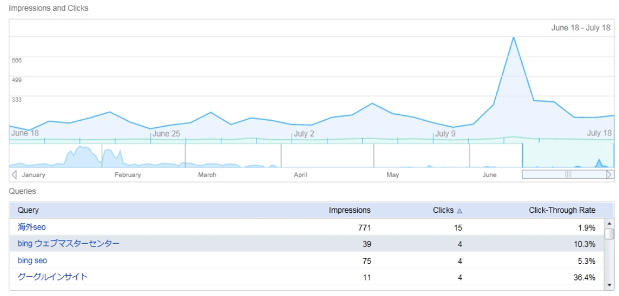The width and height of the screenshot is (619, 296).
Task: Click the July 2 marker on the chart axis
Action: (x=304, y=134)
